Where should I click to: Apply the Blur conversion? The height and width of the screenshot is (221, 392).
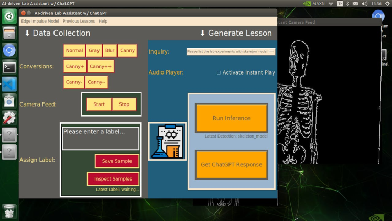coord(110,50)
